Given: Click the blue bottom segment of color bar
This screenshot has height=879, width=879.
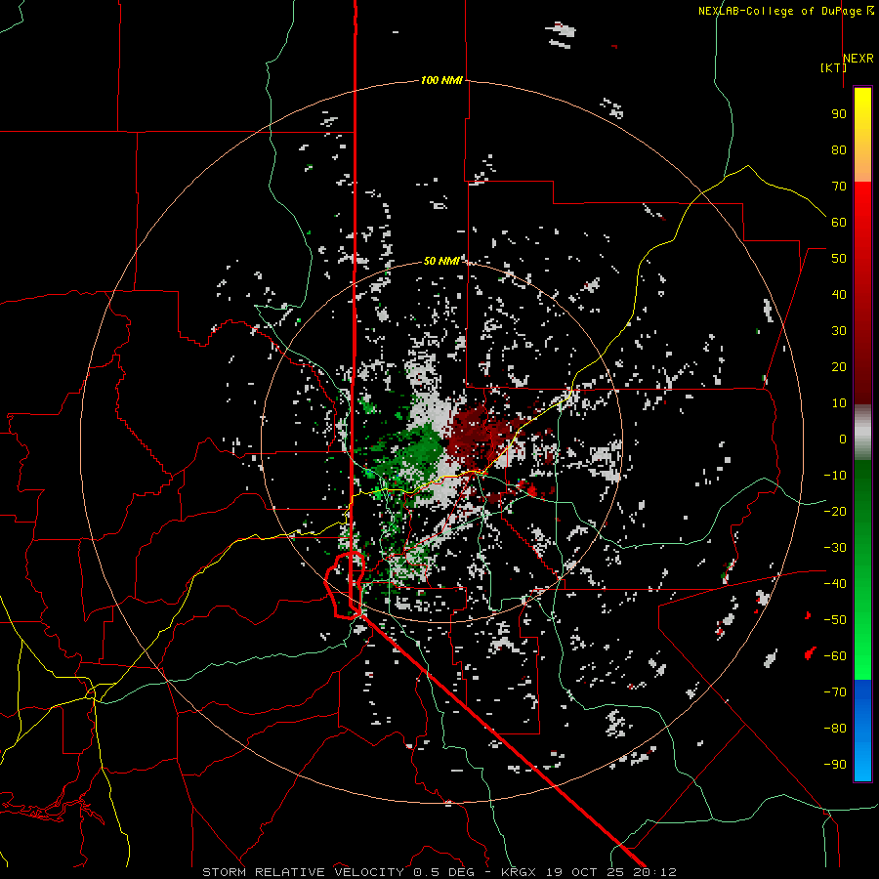Looking at the screenshot, I should click(862, 731).
